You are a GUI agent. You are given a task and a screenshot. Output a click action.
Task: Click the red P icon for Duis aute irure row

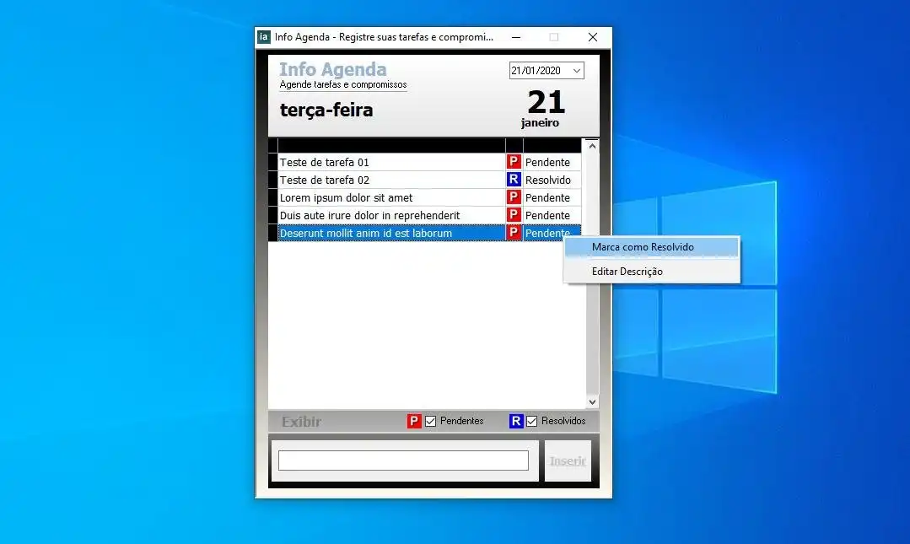514,215
